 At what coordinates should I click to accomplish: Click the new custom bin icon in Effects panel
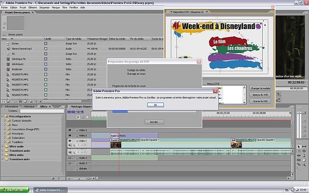tap(53, 178)
